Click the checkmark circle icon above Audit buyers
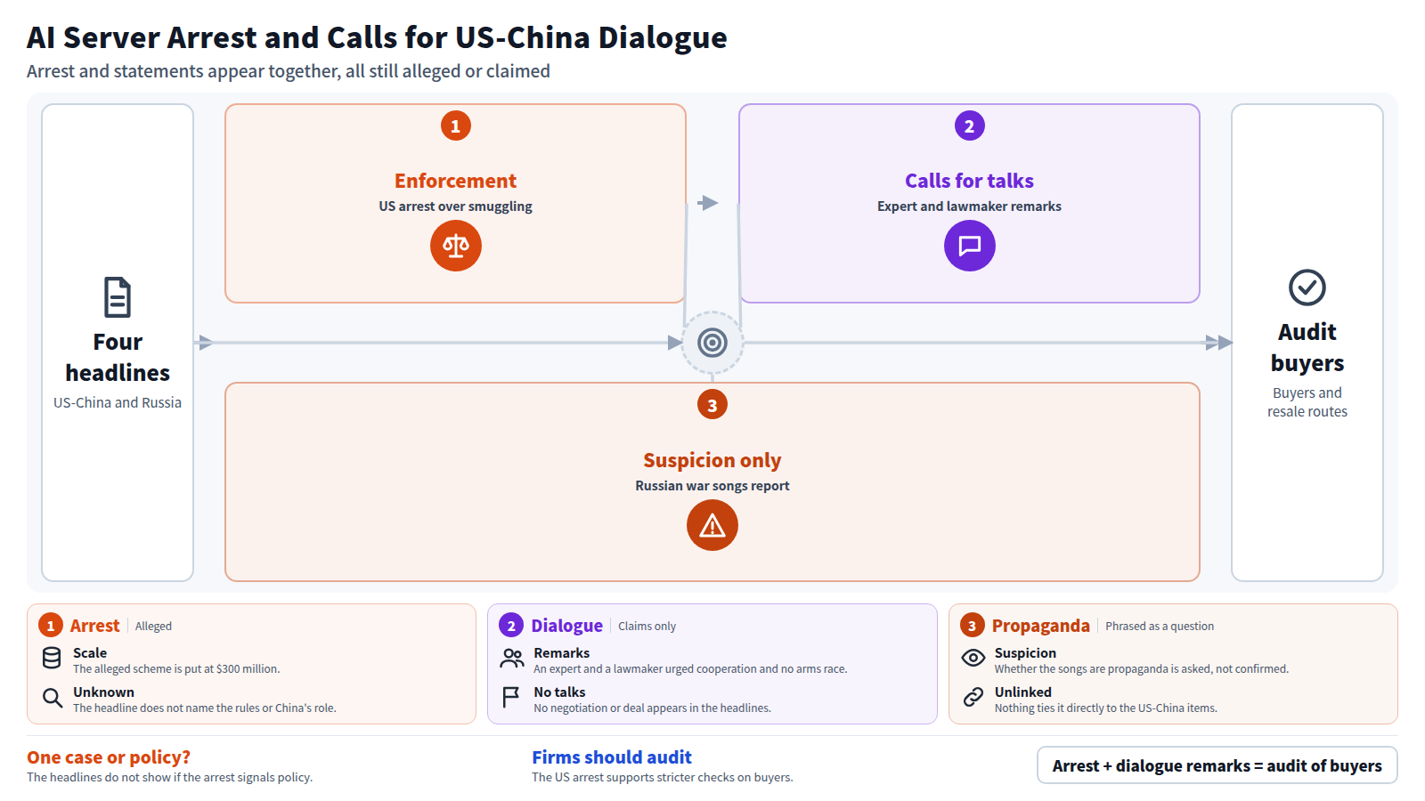Viewport: 1425px width, 801px height. tap(1307, 287)
